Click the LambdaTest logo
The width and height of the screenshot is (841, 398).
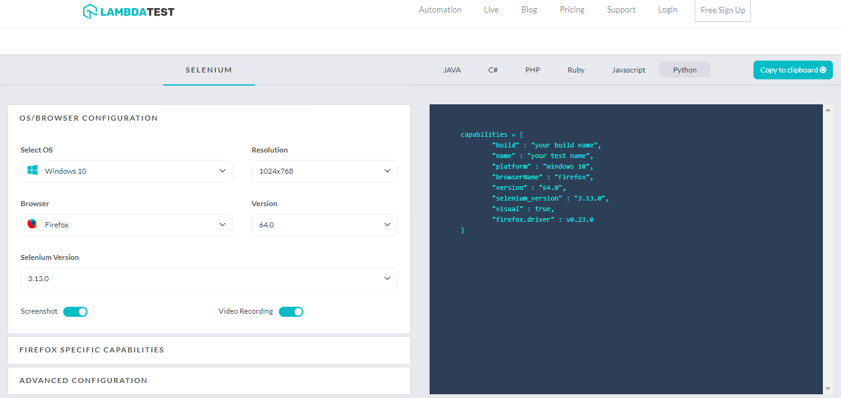point(128,11)
